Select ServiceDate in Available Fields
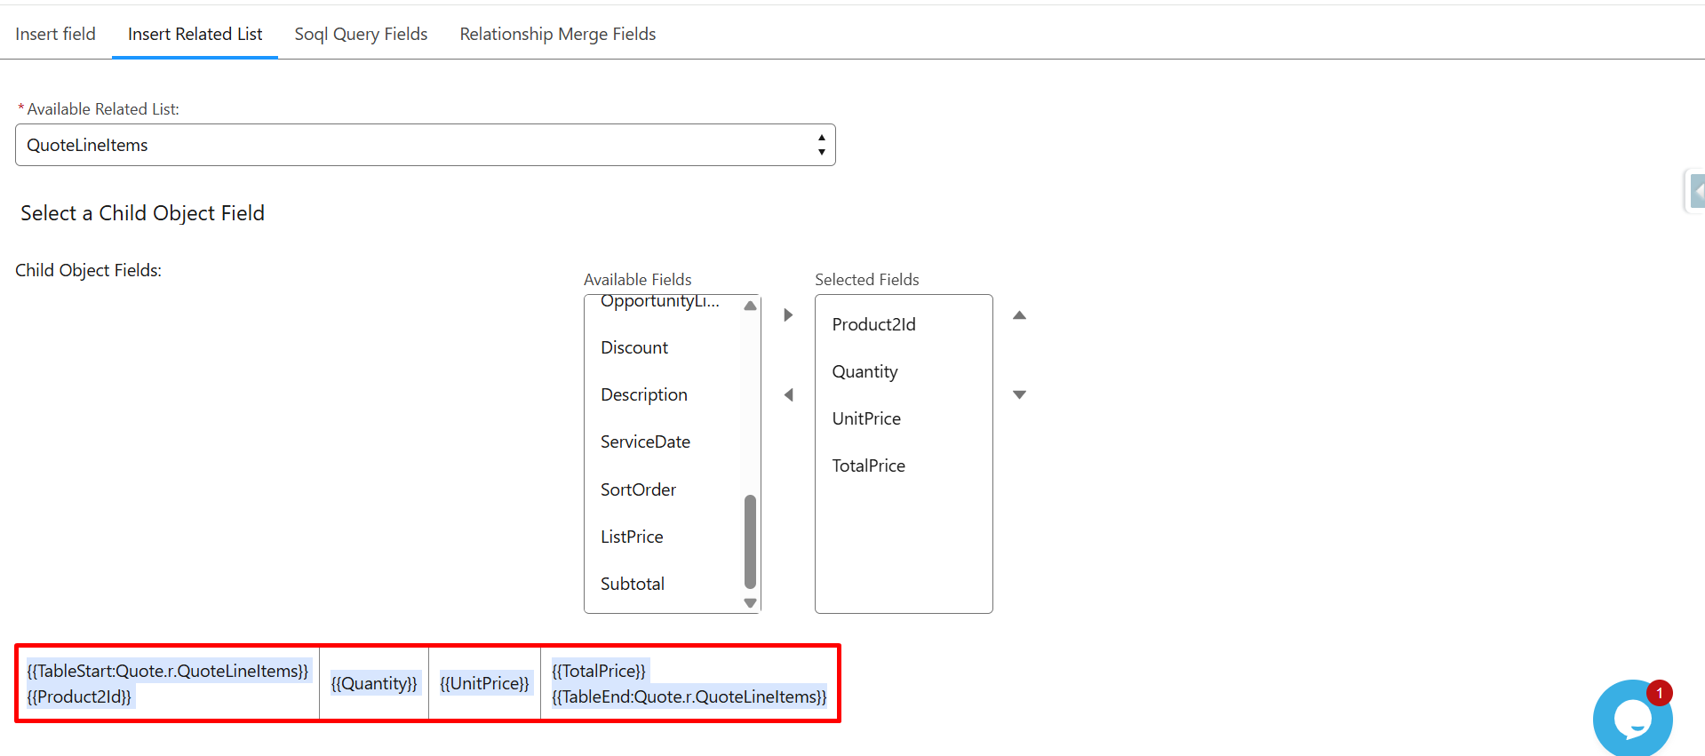Screen dimensions: 1705x756 point(645,442)
